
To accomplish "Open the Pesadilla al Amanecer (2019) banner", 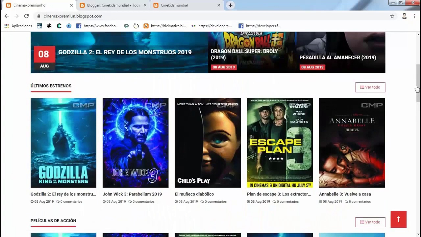I will pos(341,52).
